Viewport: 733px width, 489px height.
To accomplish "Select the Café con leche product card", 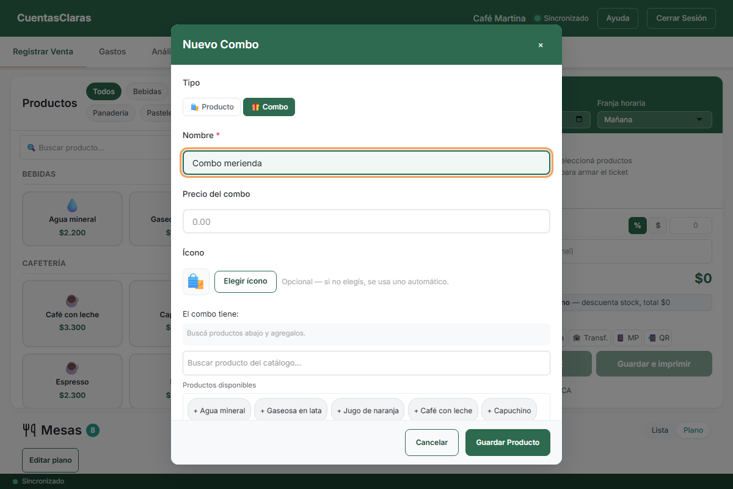I will 73,314.
